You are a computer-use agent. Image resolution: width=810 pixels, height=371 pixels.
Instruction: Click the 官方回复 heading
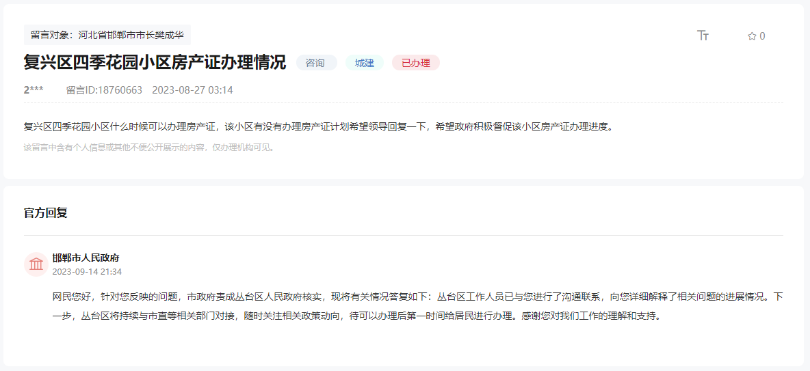click(45, 213)
